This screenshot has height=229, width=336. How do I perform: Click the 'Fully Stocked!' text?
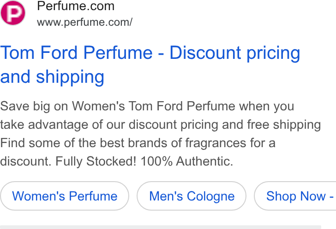96,161
